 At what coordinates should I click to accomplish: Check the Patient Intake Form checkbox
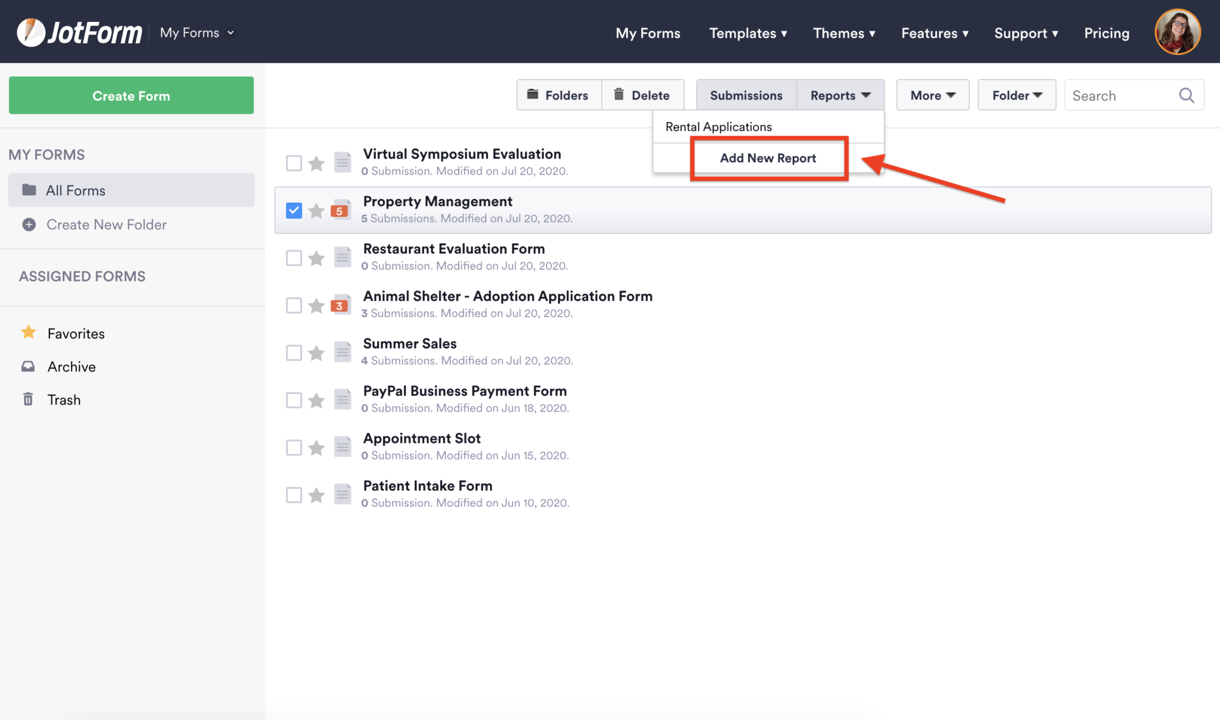[294, 494]
